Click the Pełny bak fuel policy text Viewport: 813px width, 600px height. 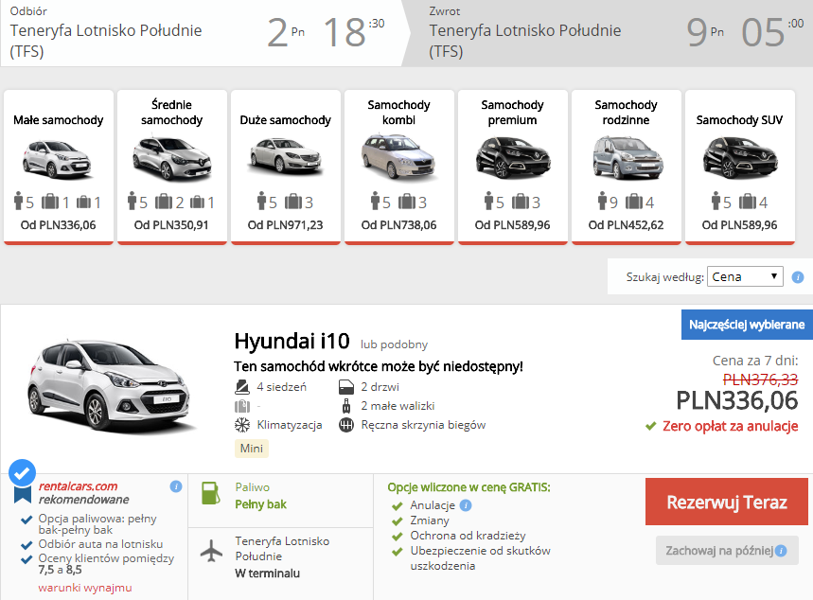click(x=260, y=504)
